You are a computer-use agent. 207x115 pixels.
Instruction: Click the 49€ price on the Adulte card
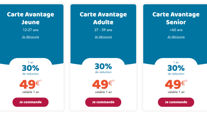click(x=102, y=85)
